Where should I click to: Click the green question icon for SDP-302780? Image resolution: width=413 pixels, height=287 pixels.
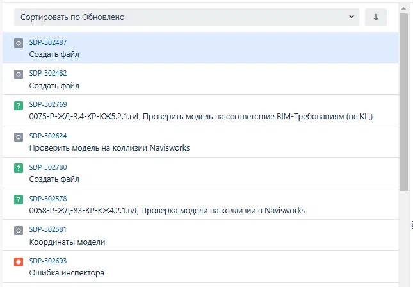pyautogui.click(x=19, y=168)
